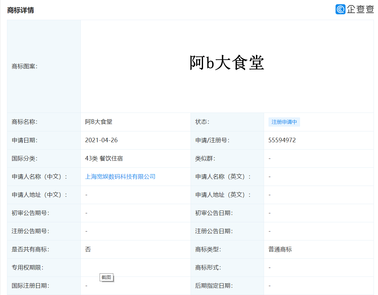Select the application date 2021-04-26

101,140
